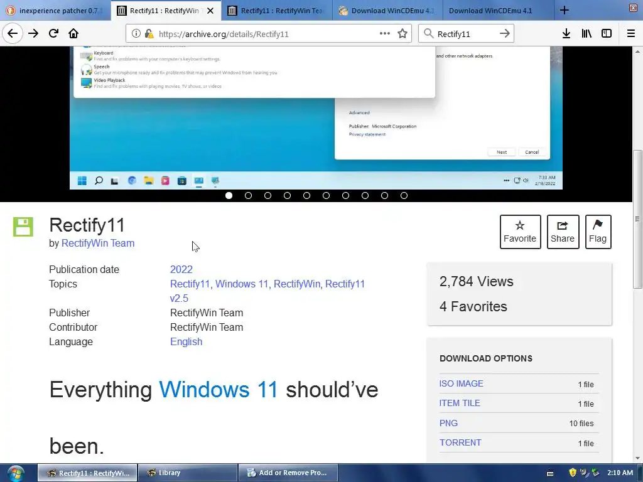Download the ISO IMAGE option
This screenshot has width=643, height=482.
click(462, 383)
